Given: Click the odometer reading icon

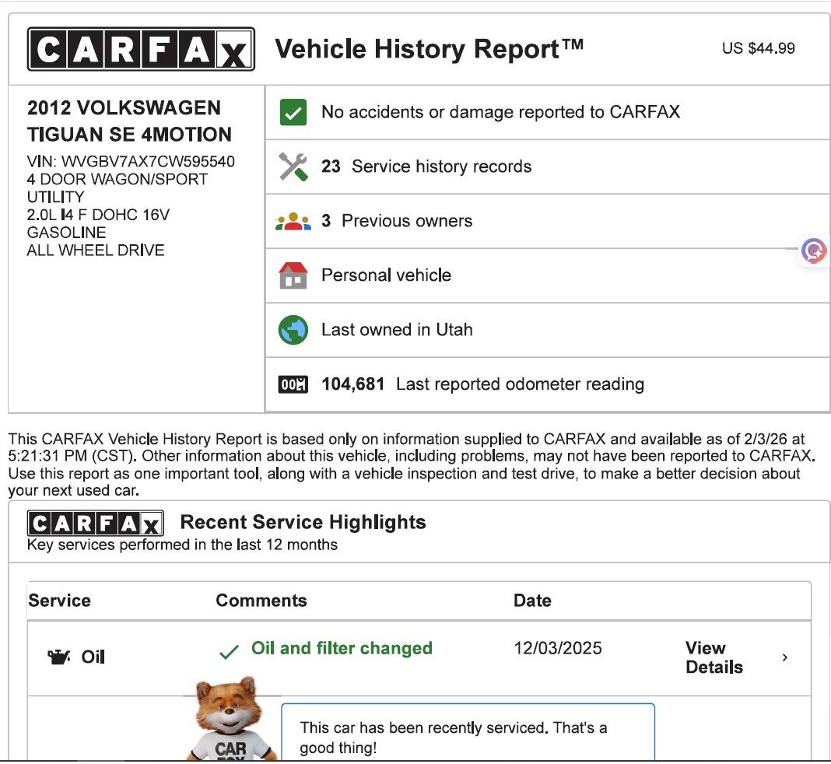Looking at the screenshot, I should pos(293,384).
